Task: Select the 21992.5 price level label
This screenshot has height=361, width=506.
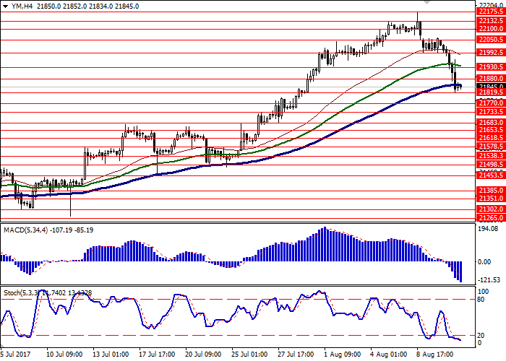Action: tap(491, 52)
